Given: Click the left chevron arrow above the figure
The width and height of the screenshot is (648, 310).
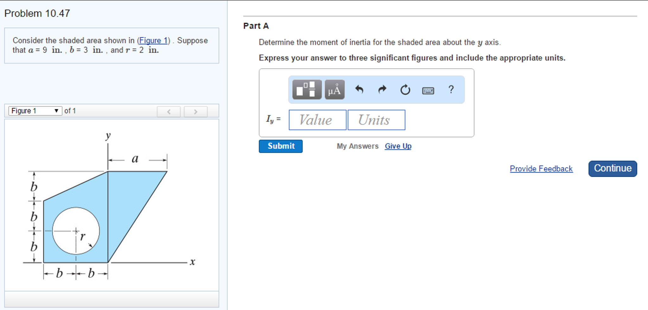Looking at the screenshot, I should (x=169, y=112).
